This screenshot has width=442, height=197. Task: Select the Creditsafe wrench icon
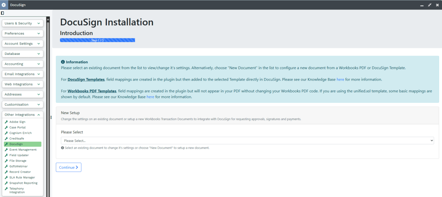[x=6, y=138]
